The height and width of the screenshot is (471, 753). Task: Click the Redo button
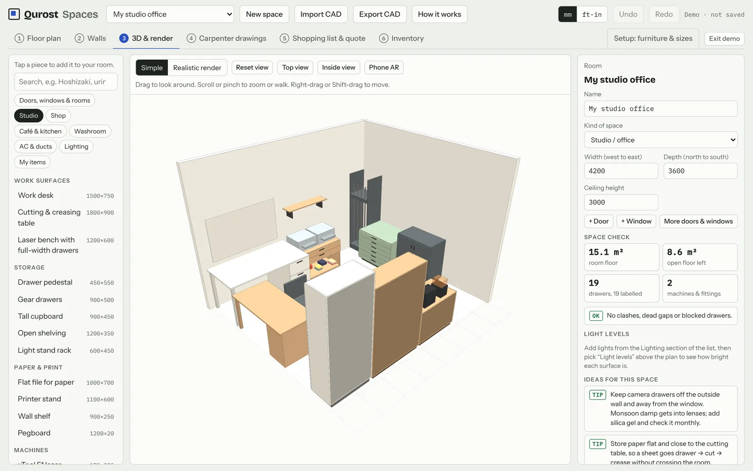(x=664, y=14)
